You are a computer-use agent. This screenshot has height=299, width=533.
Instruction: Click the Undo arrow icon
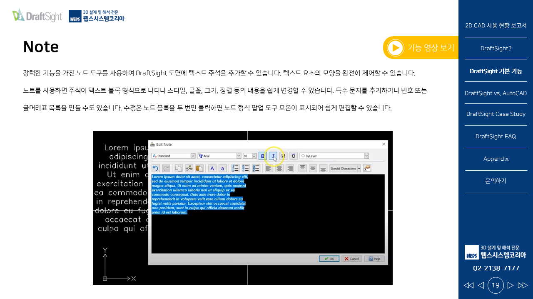(155, 168)
